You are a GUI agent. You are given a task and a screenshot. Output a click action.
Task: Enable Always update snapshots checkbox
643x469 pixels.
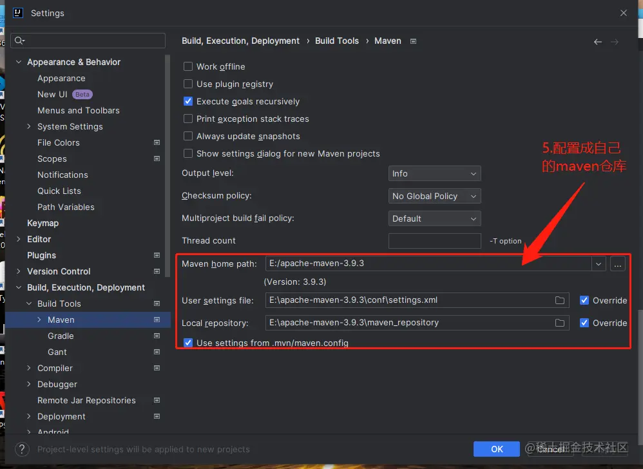coord(188,136)
